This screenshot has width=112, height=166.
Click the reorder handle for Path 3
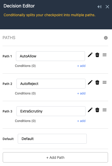pyautogui.click(x=105, y=110)
